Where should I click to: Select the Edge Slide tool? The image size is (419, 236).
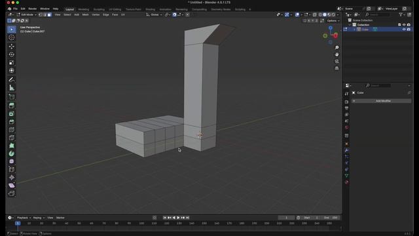(x=12, y=169)
